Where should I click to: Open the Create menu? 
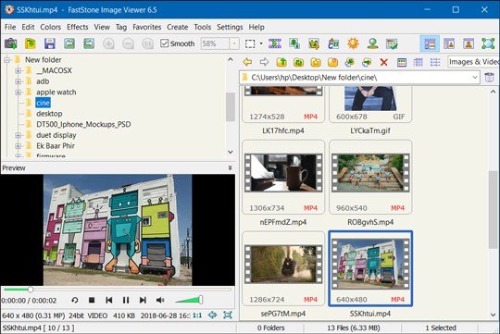tap(177, 27)
